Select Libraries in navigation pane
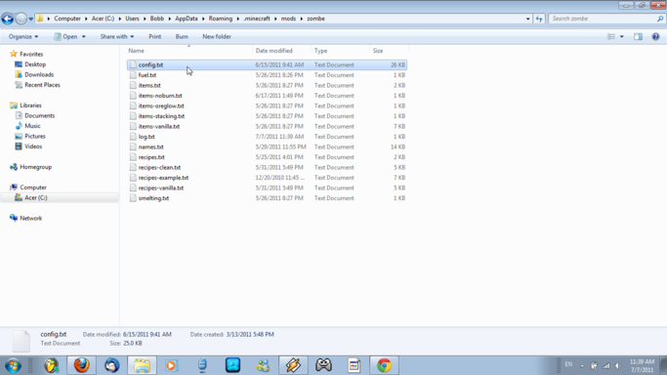667x375 pixels. pos(25,105)
